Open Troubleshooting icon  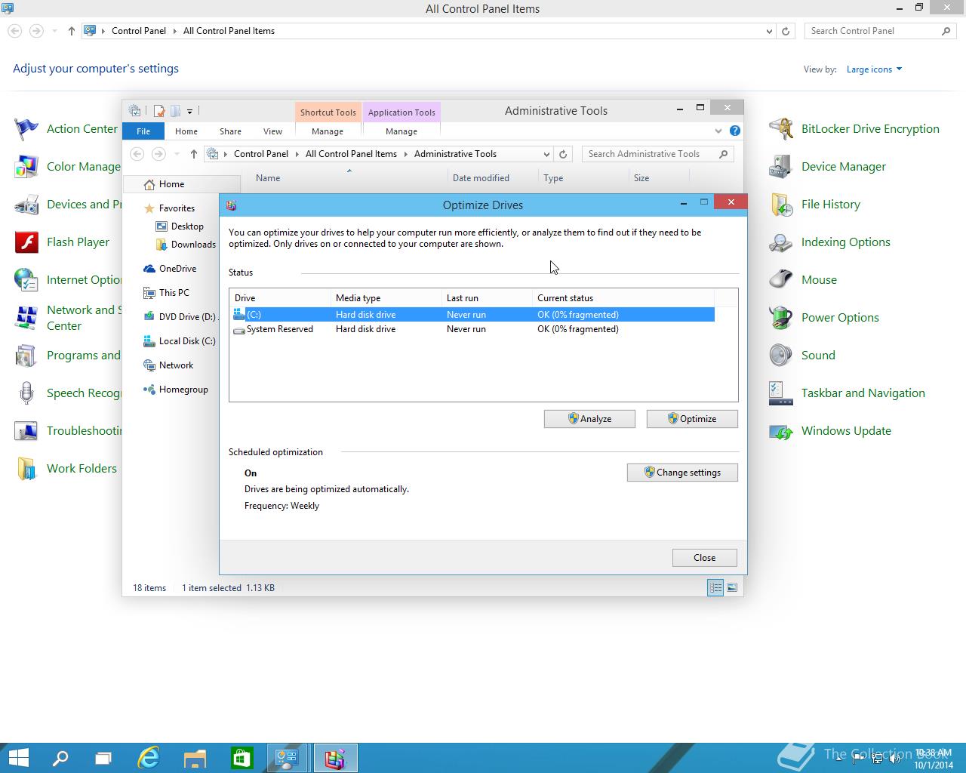[26, 431]
